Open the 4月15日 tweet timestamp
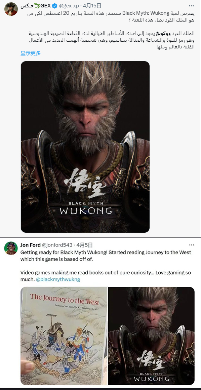 (92, 5)
